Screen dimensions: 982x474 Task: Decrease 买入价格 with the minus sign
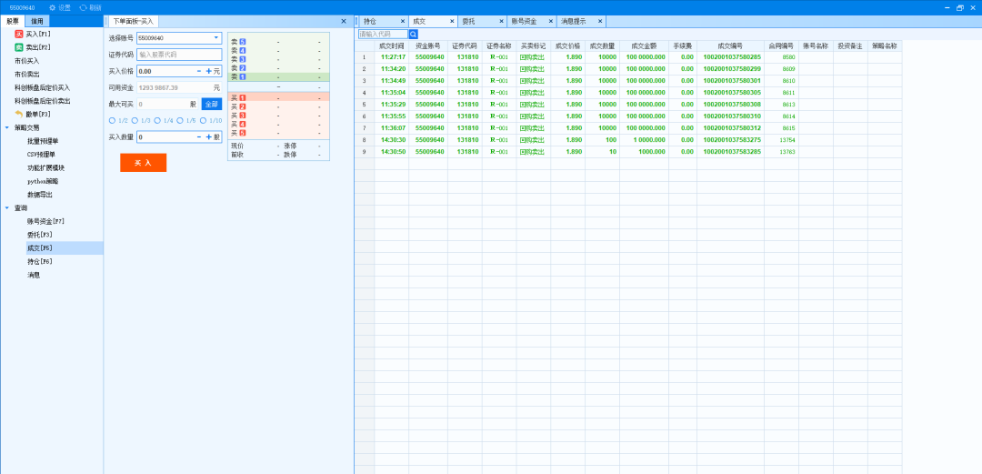coord(199,72)
